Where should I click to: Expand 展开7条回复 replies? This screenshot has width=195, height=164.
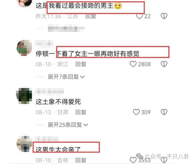[66, 77]
